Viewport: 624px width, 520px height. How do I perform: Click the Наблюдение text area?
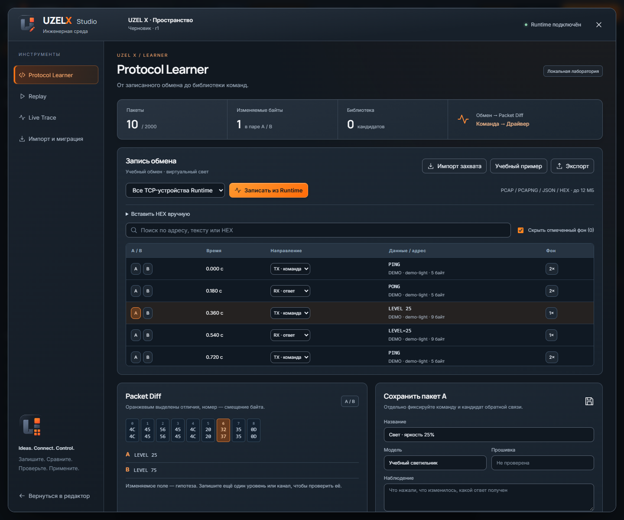tap(489, 497)
